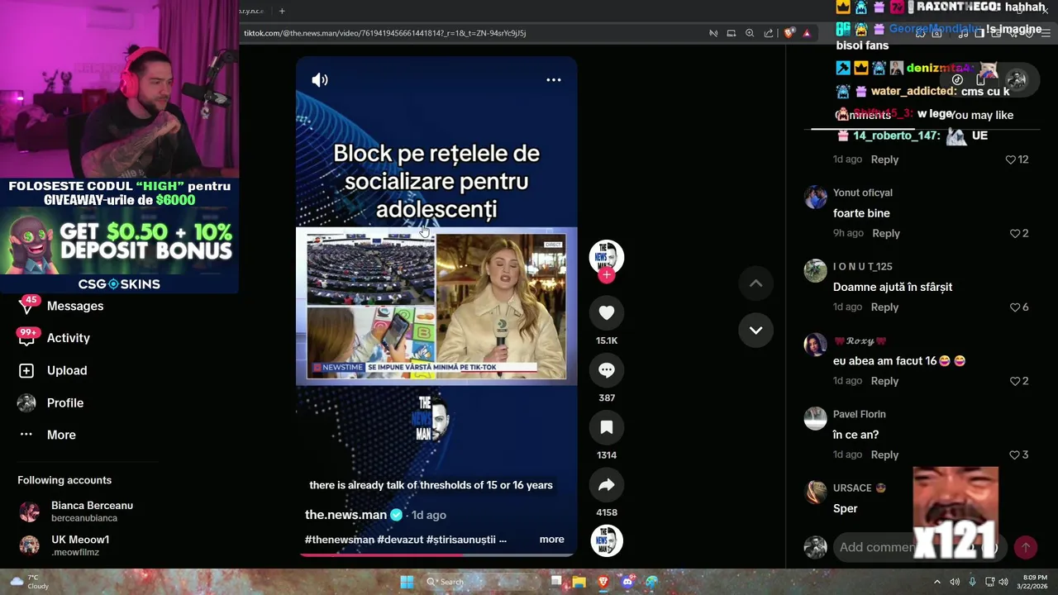Open Brave browser from the taskbar
The height and width of the screenshot is (595, 1058).
pyautogui.click(x=603, y=582)
